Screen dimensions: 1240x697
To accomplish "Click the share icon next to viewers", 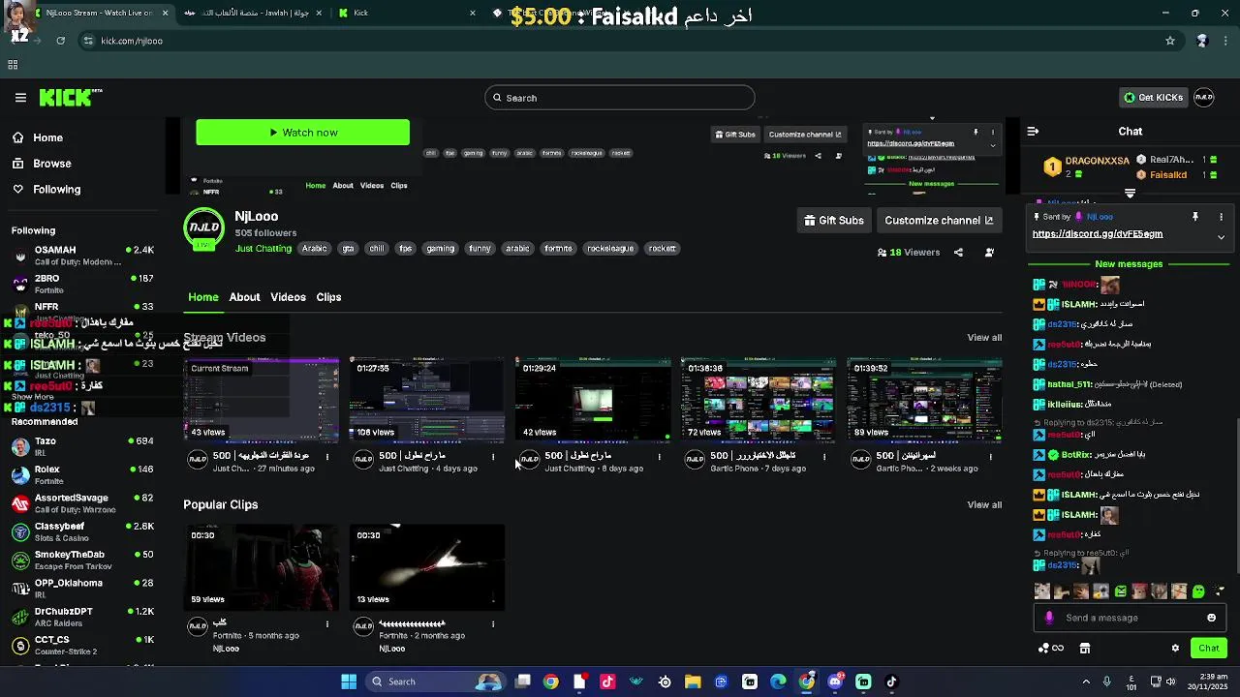I will click(x=958, y=253).
